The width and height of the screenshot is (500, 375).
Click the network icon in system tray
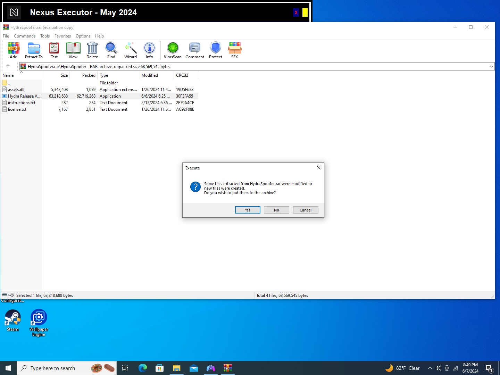coord(456,368)
